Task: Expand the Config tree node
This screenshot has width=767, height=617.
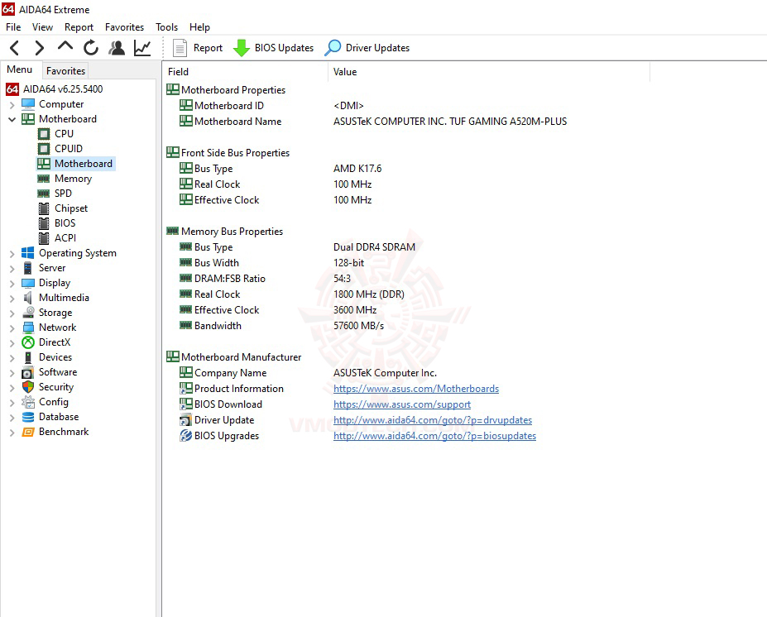Action: point(12,402)
